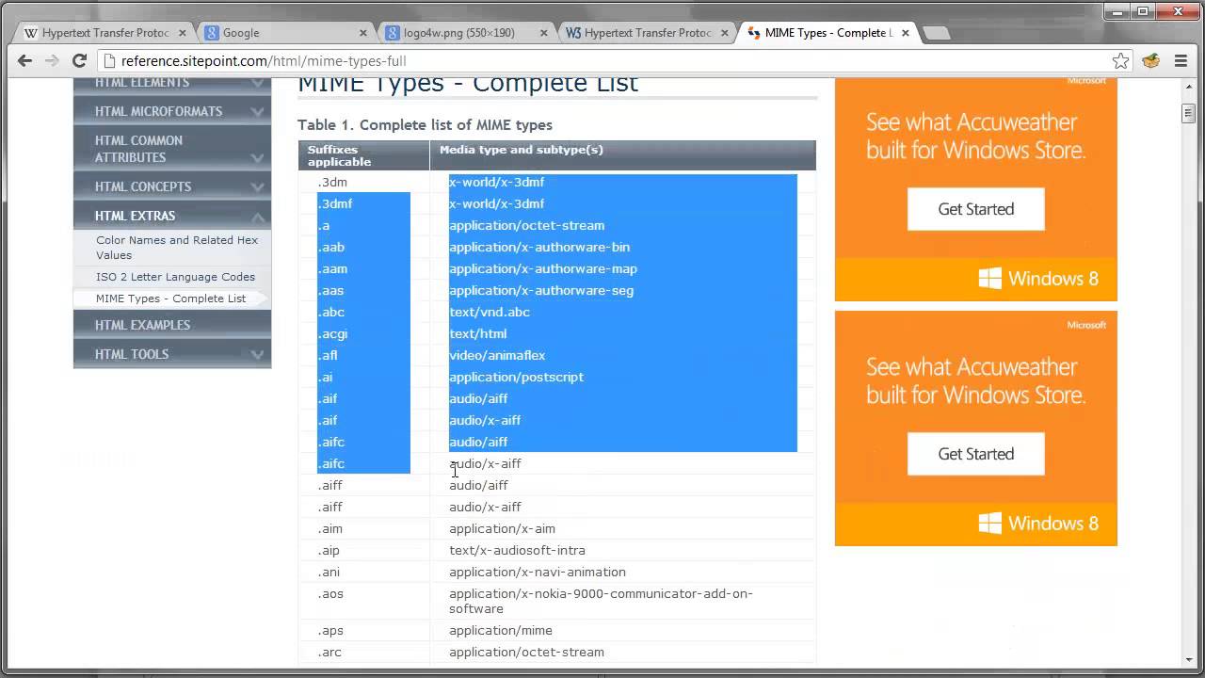This screenshot has width=1205, height=678.
Task: Open a new tab
Action: pyautogui.click(x=936, y=33)
